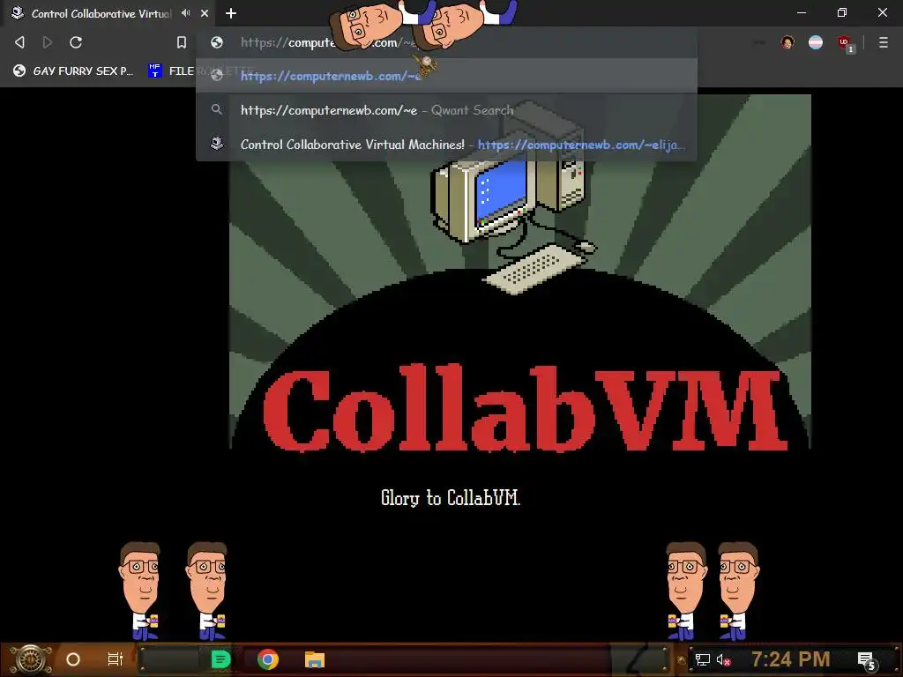Open the GAY FURRY SEX P... bookmark

click(73, 71)
